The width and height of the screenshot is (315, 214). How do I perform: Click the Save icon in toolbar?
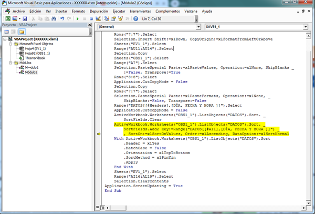point(25,18)
